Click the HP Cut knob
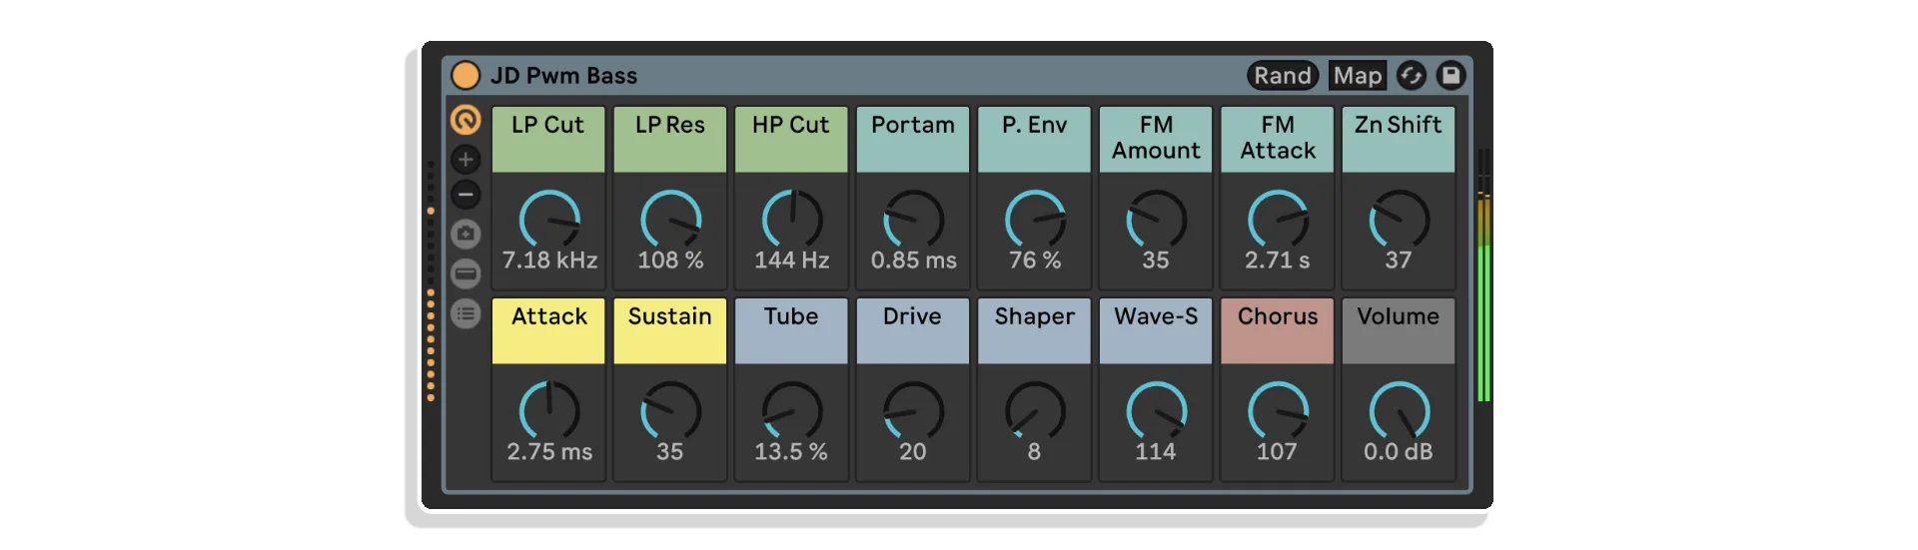This screenshot has height=550, width=1918. (792, 219)
